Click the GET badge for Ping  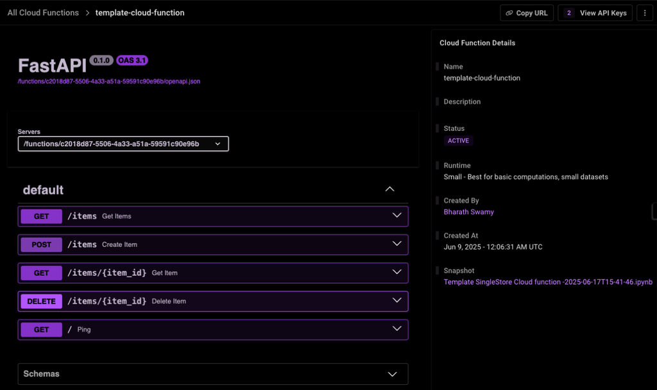42,330
